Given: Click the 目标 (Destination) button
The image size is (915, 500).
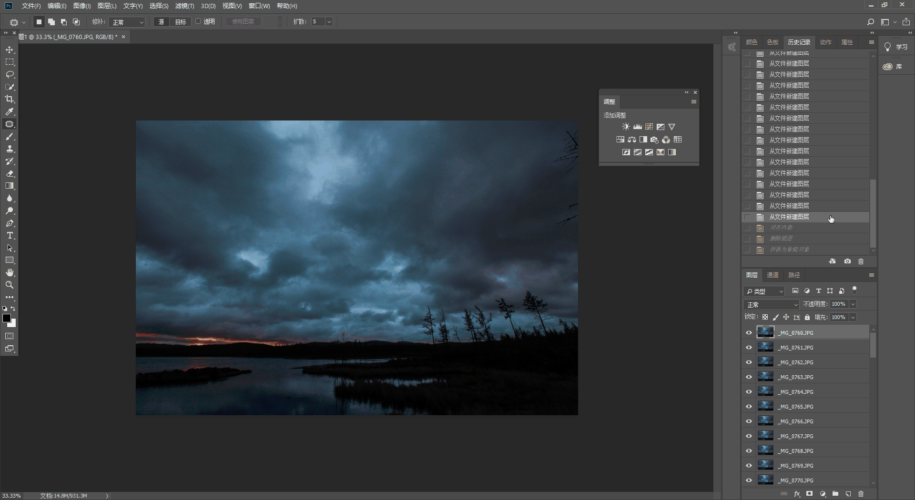Looking at the screenshot, I should pos(181,22).
